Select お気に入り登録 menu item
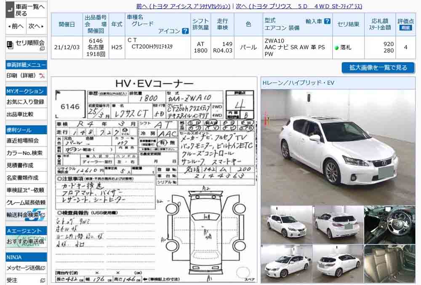Viewport: 421px width, 285px height. 26,102
